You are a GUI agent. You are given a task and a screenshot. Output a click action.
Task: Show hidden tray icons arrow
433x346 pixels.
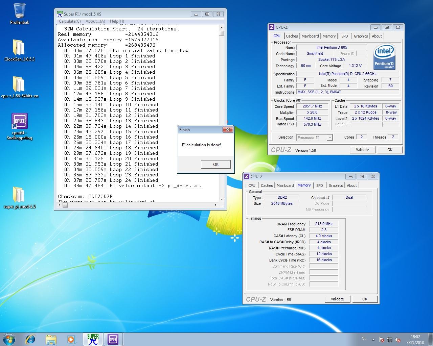click(x=373, y=340)
